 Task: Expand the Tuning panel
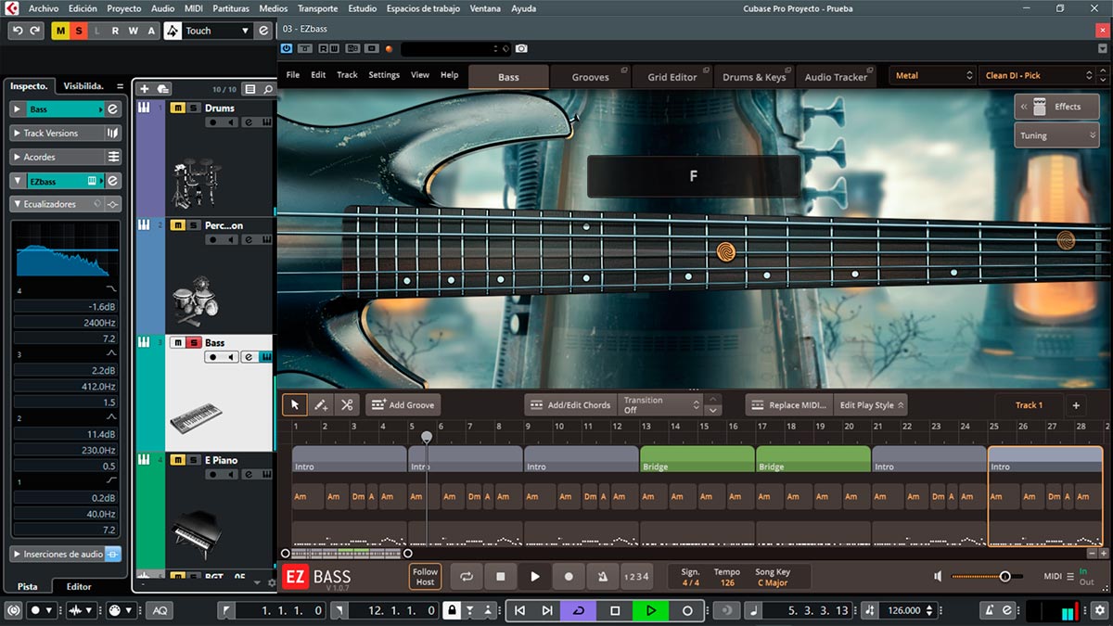pyautogui.click(x=1056, y=135)
